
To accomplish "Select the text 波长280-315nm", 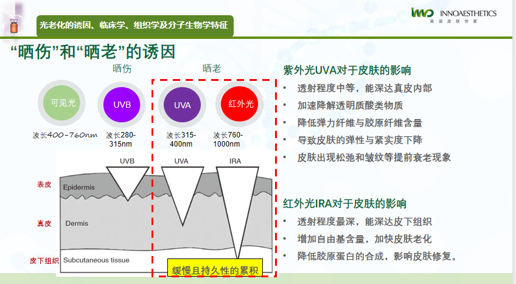I will (120, 139).
